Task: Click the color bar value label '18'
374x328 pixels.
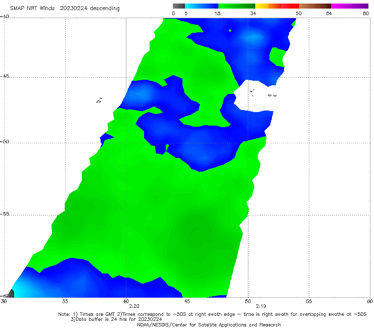Action: coord(217,14)
